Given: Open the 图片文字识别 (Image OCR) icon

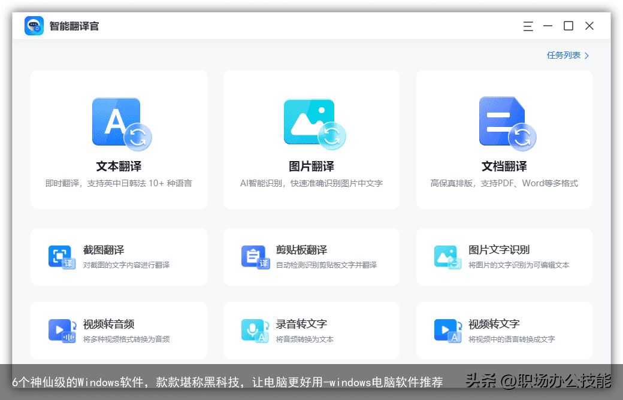Looking at the screenshot, I should point(448,257).
